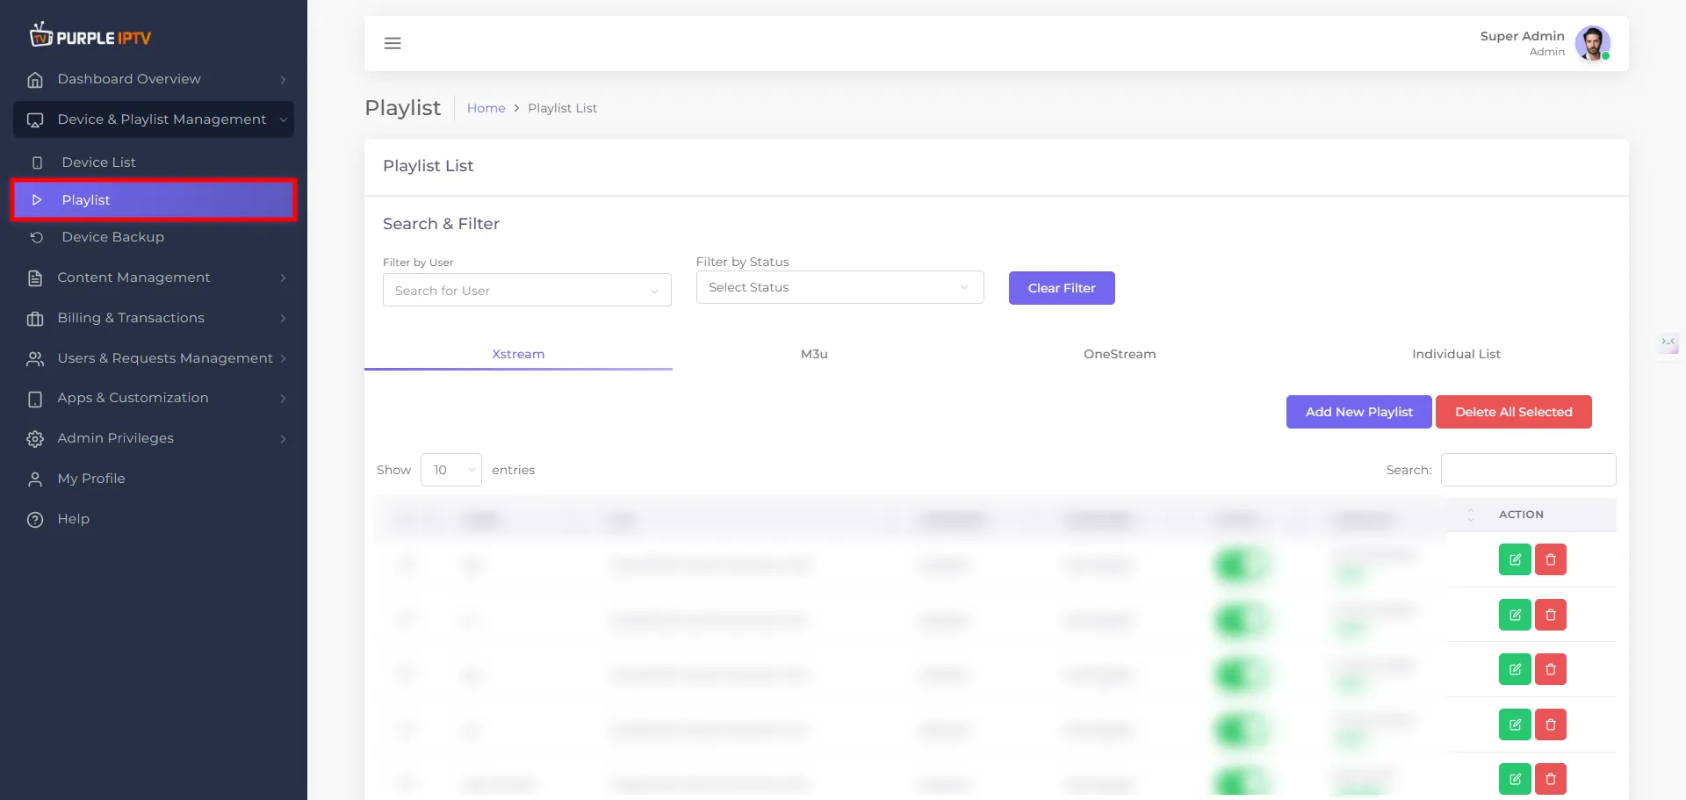Screen dimensions: 1686x800
Task: Open the Search for User dropdown
Action: (527, 291)
